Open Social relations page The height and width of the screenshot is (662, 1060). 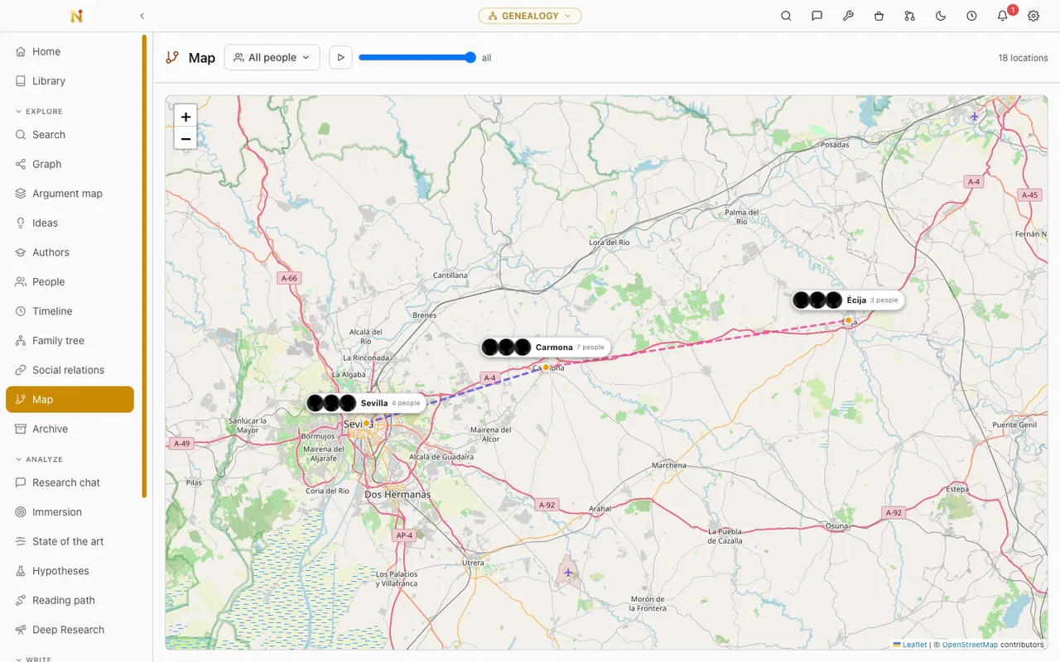(x=70, y=370)
